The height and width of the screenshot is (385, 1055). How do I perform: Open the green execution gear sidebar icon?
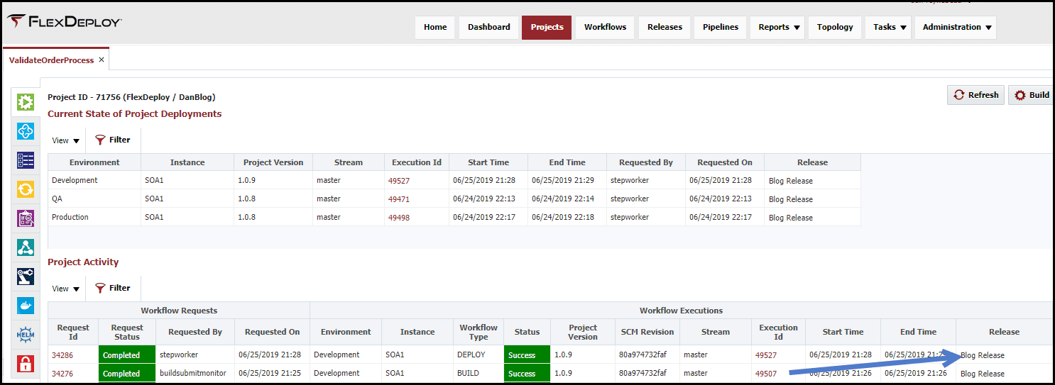coord(26,102)
